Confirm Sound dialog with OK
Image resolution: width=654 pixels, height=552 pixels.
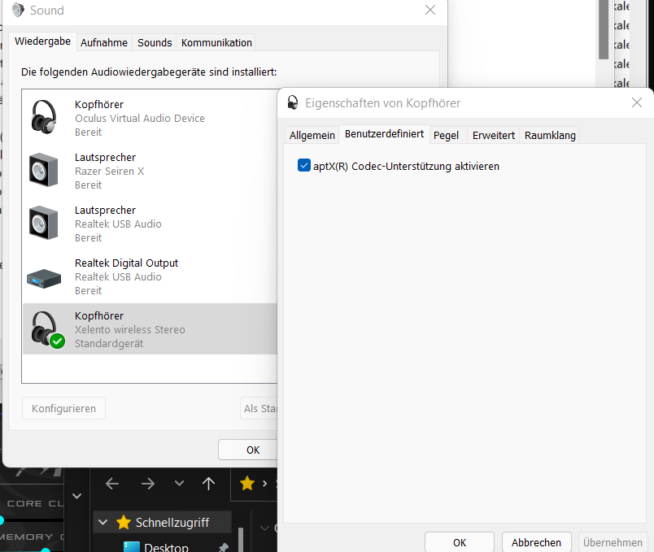pos(248,450)
